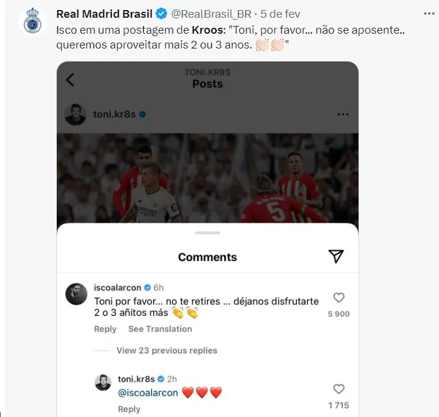The width and height of the screenshot is (439, 417).
Task: Open the Kroos match photo thumbnail
Action: click(207, 177)
